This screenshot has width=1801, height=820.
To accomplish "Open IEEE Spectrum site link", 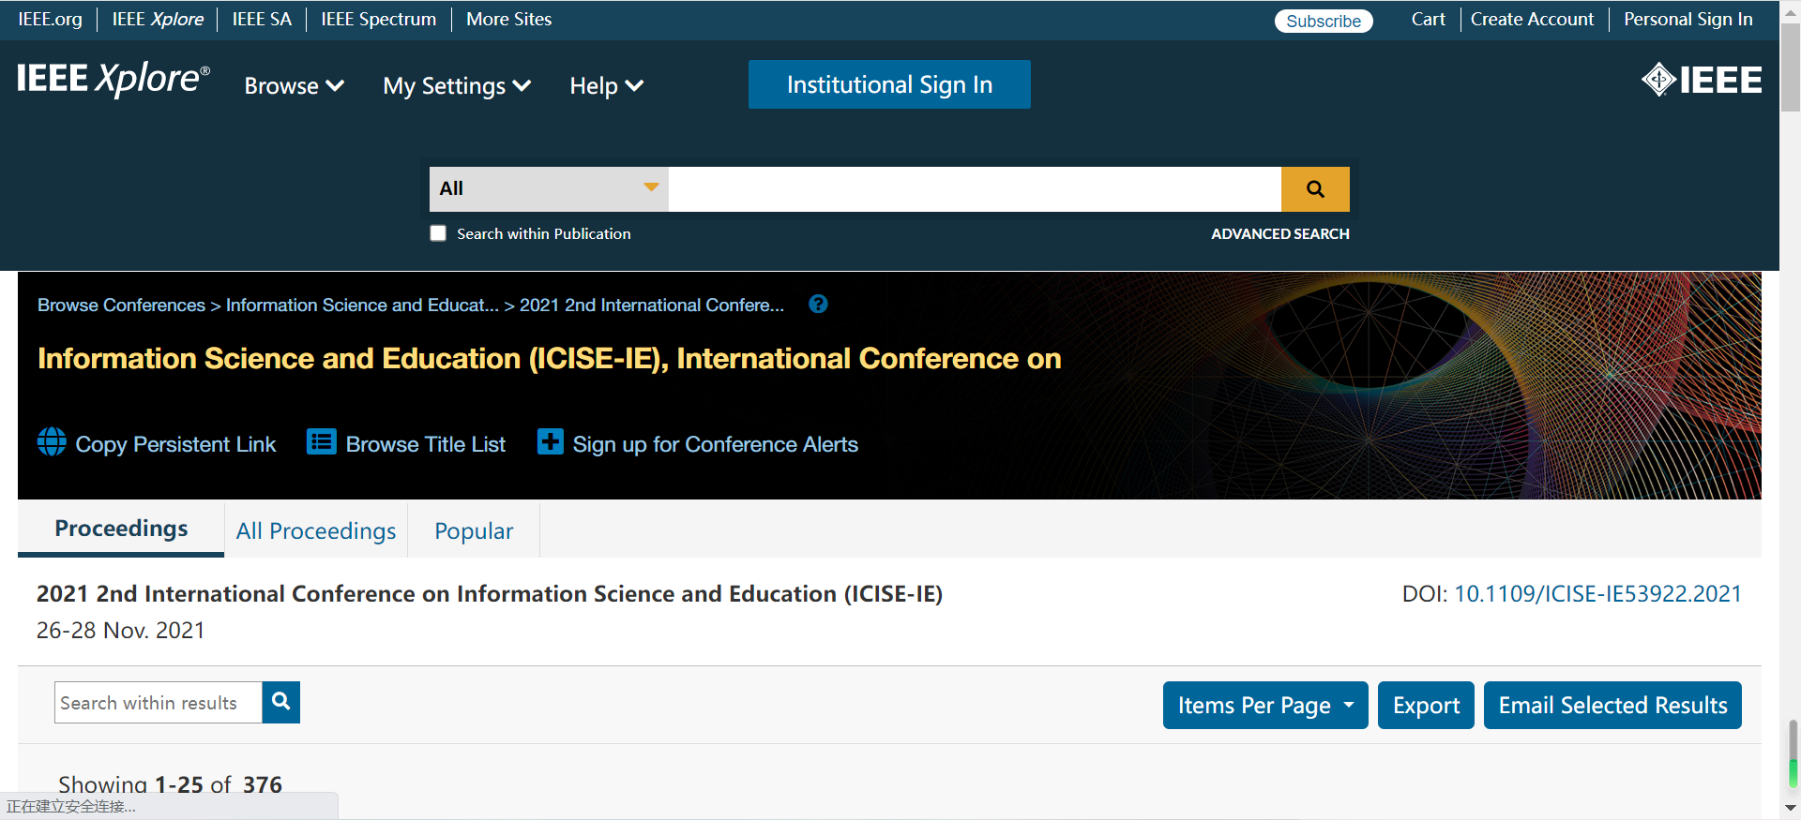I will (378, 20).
